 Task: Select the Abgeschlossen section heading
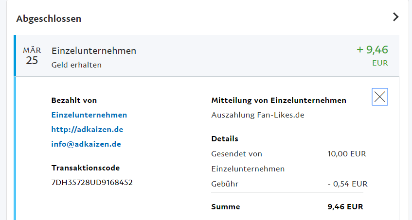click(x=49, y=19)
